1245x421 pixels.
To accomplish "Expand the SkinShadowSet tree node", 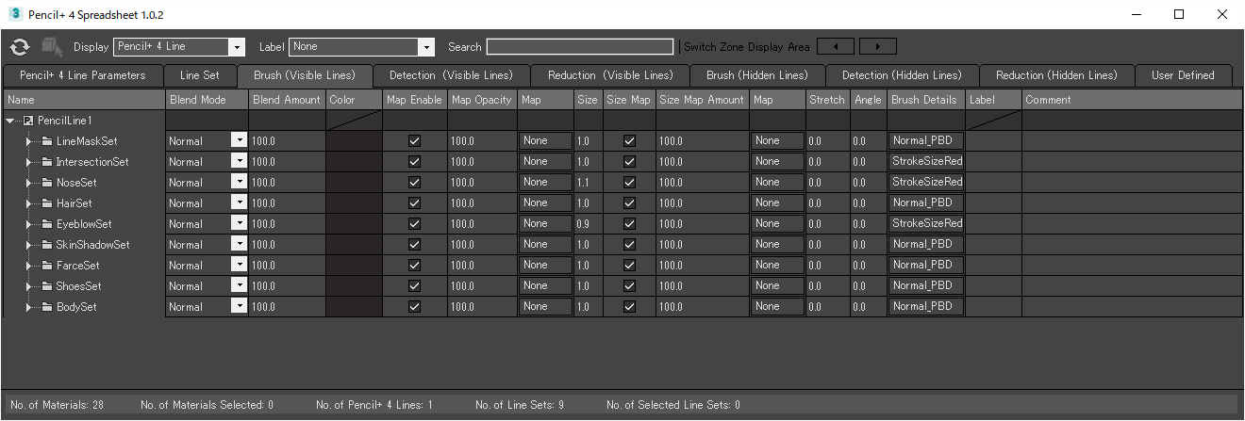I will coord(29,245).
